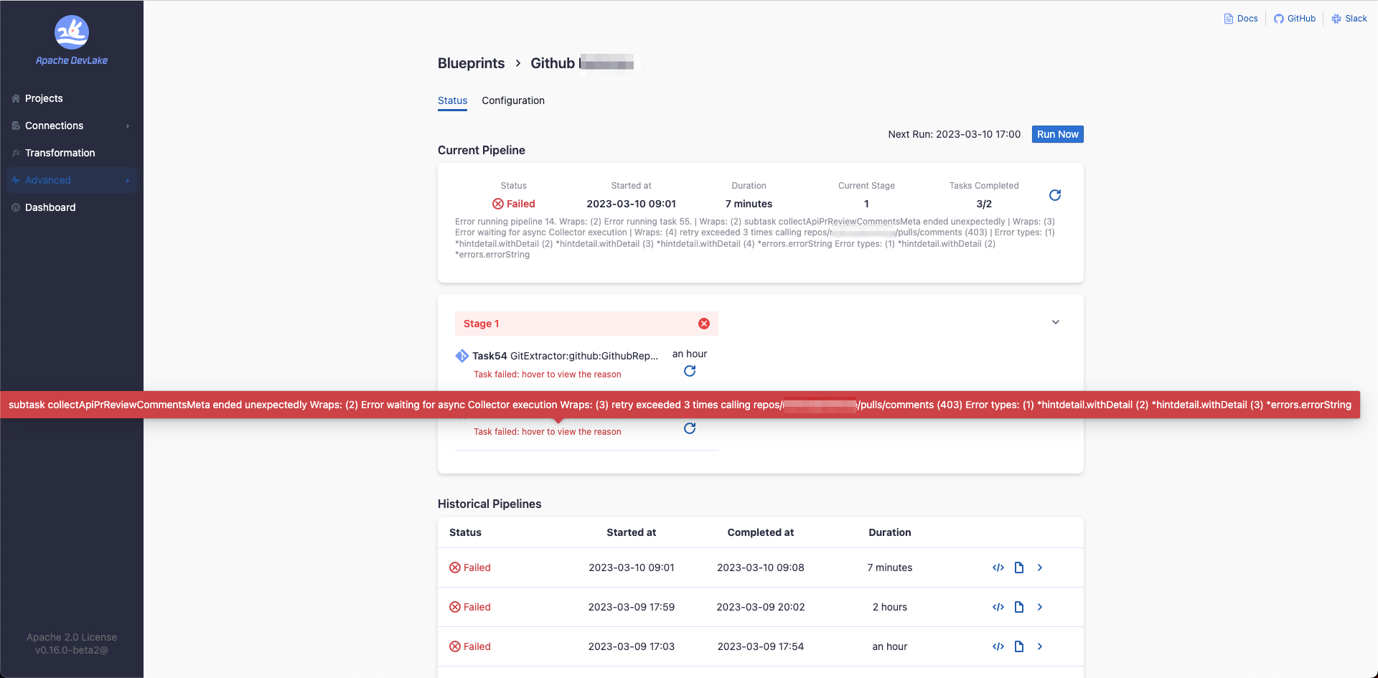This screenshot has width=1378, height=678.
Task: Click the Stage 1 red error icon
Action: tap(704, 324)
